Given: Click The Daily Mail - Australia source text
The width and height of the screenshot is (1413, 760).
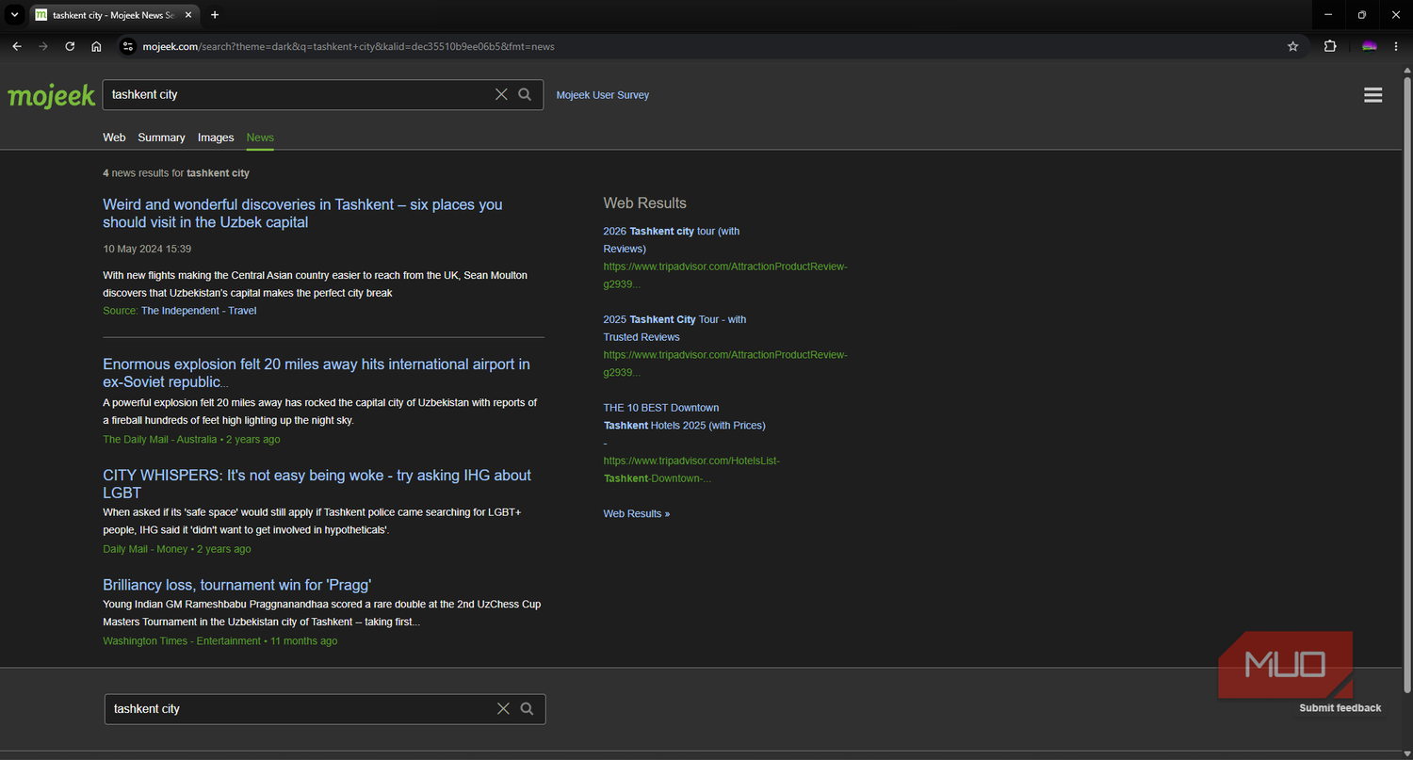Looking at the screenshot, I should 160,440.
